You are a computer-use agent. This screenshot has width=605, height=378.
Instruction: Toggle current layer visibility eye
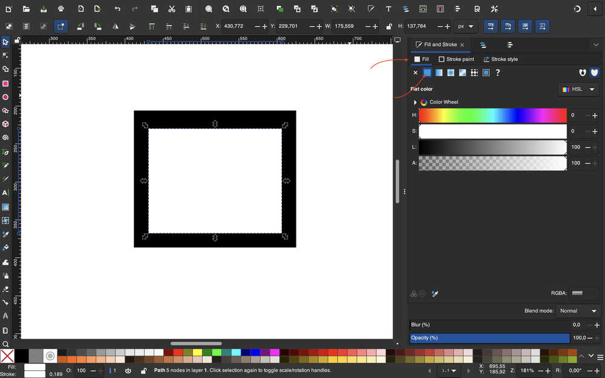tap(128, 371)
